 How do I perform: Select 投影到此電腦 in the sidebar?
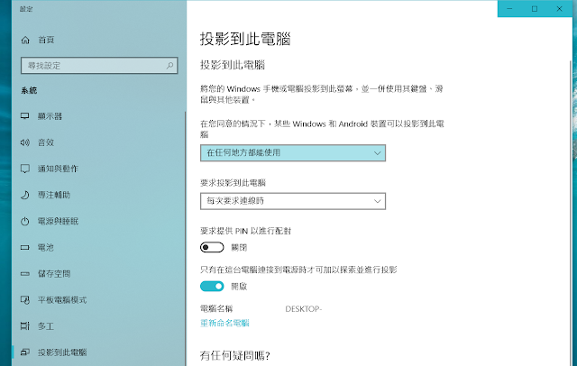[x=62, y=352]
